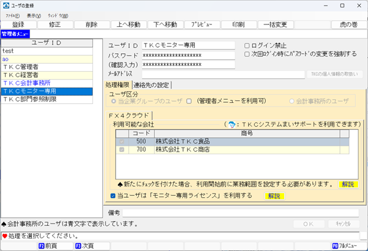Open 一括変更 bulk change
368x251 pixels.
pos(276,24)
